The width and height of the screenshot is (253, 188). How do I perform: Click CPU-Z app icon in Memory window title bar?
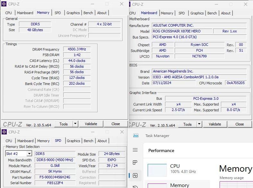[x=4, y=4]
